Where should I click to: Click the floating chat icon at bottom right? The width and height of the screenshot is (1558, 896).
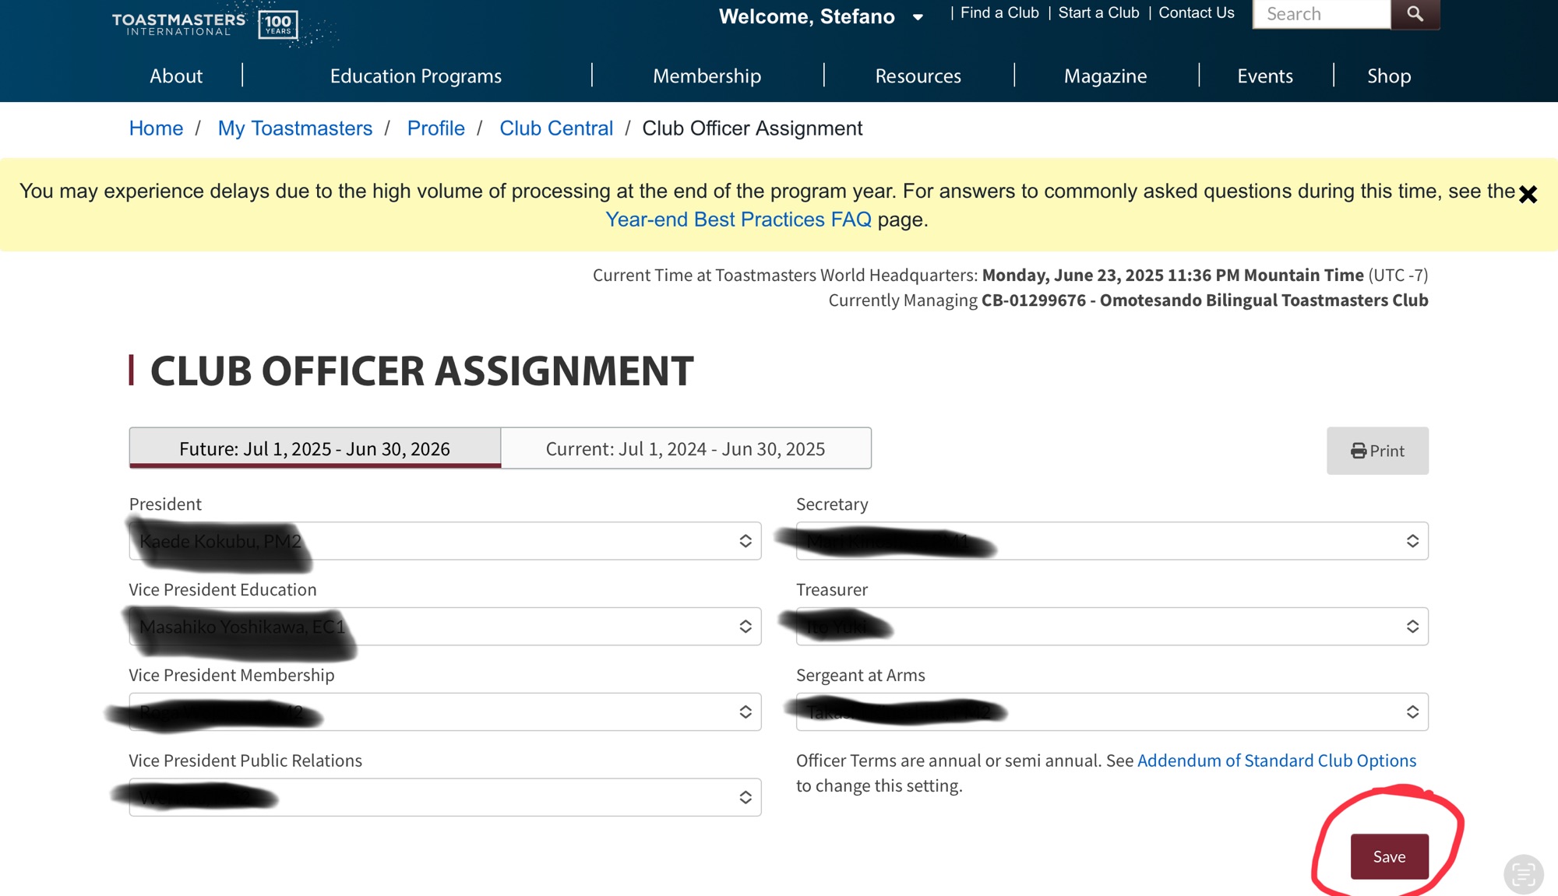coord(1522,873)
